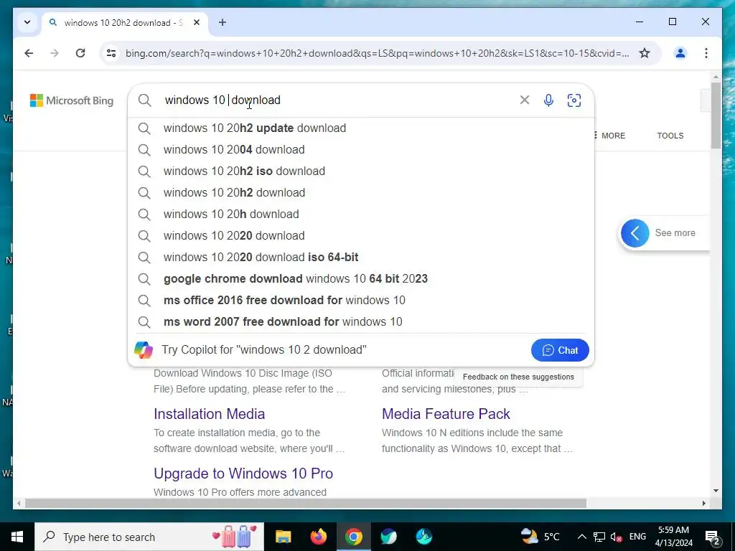
Task: Click the Microsoft Bing logo
Action: (72, 100)
